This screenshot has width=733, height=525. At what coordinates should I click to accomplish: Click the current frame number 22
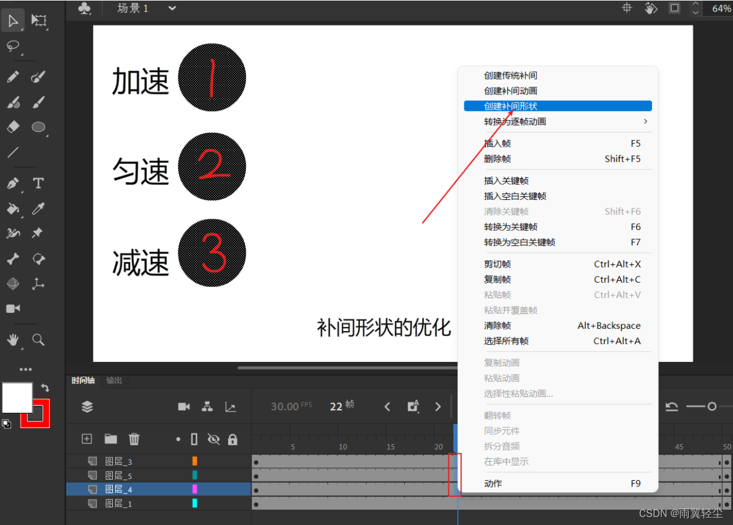336,407
